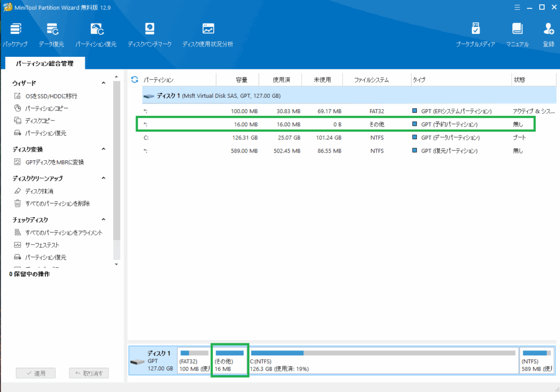Collapse the ディスククリーンアップ section
560x392 pixels.
click(x=103, y=179)
